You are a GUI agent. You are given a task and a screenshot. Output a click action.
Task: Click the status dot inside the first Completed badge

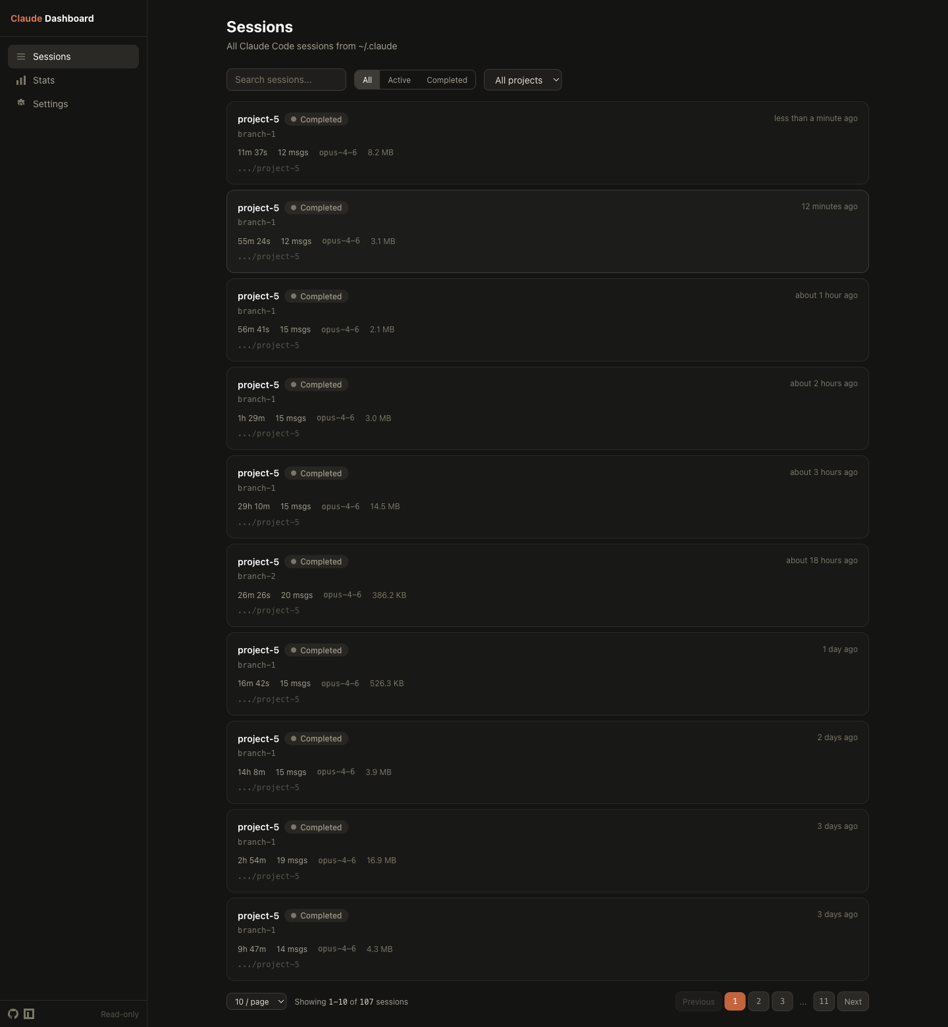[x=294, y=119]
